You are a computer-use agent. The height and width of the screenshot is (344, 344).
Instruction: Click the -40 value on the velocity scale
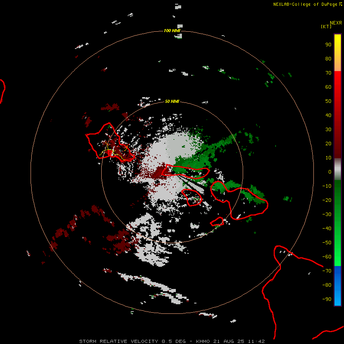click(327, 229)
